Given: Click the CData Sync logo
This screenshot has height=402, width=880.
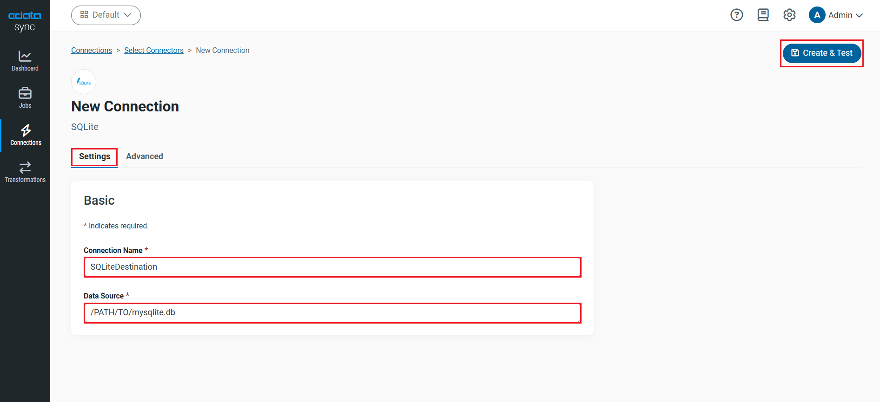Looking at the screenshot, I should (x=25, y=21).
